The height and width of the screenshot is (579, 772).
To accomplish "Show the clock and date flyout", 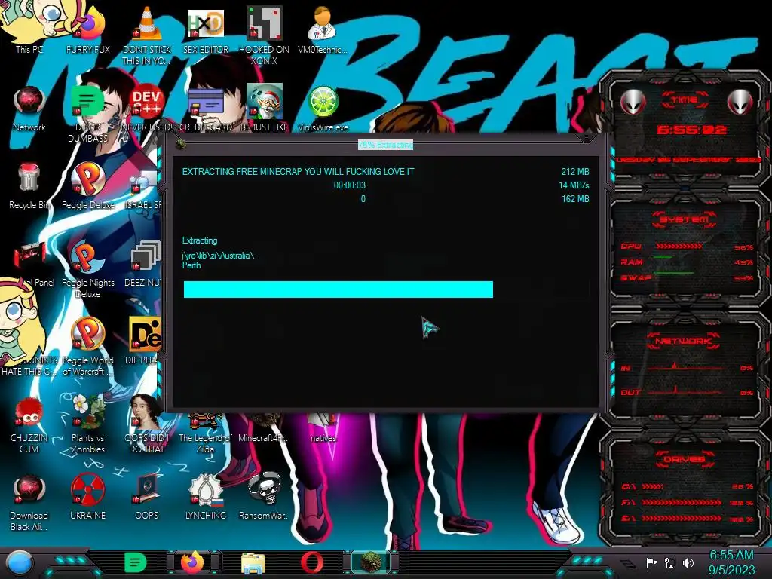I will pos(731,562).
